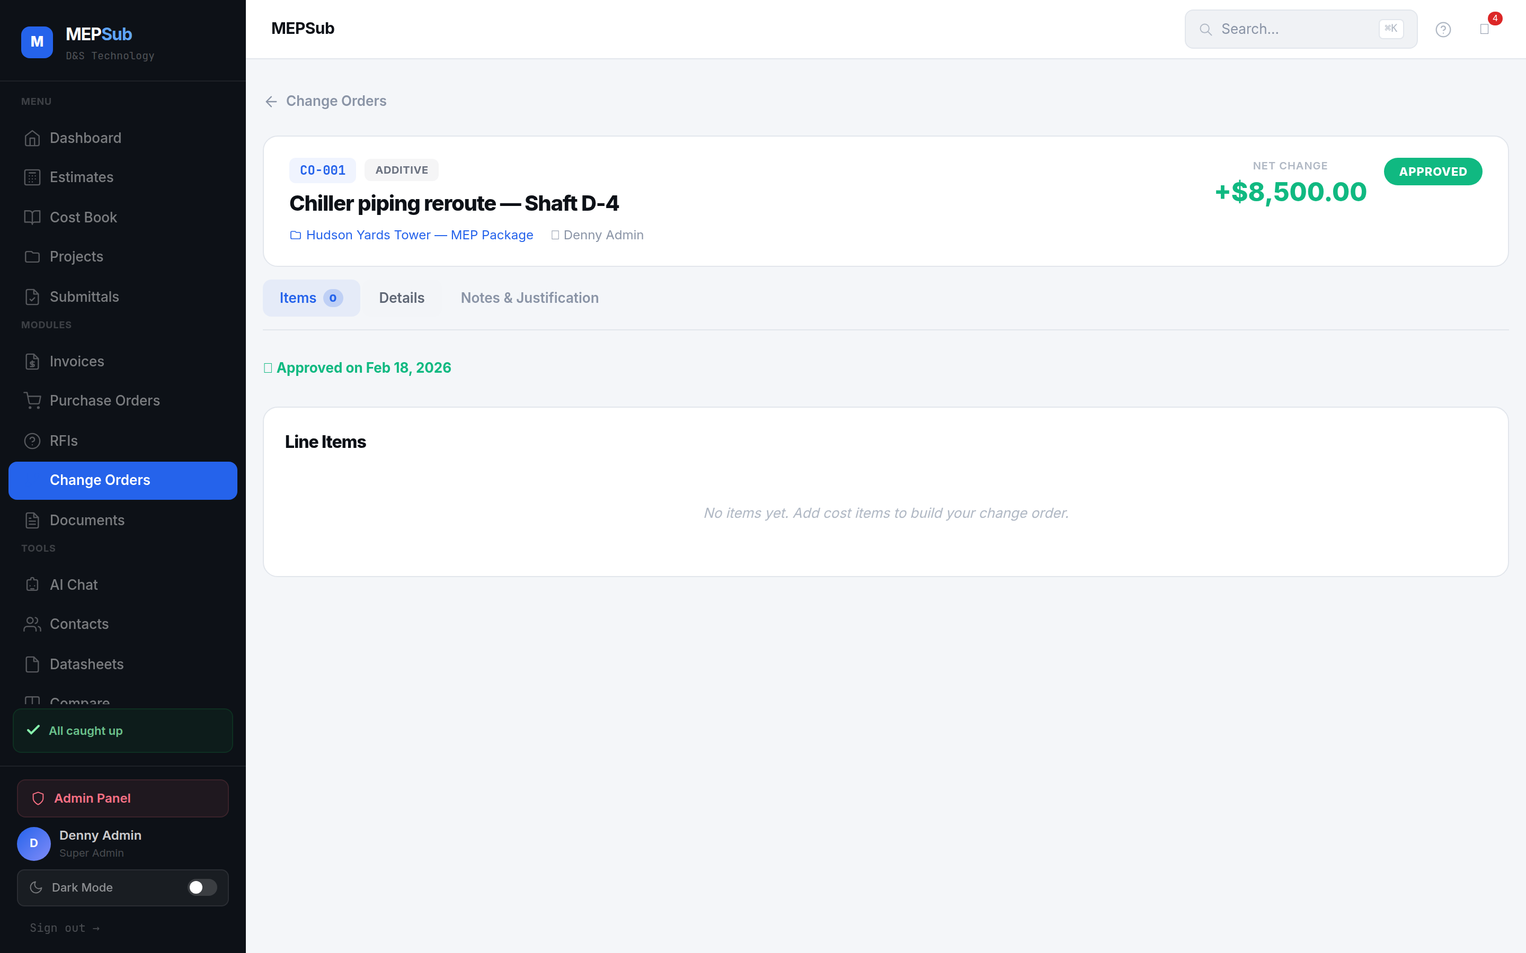Click the Purchase Orders cart icon
1526x953 pixels.
[x=32, y=401]
